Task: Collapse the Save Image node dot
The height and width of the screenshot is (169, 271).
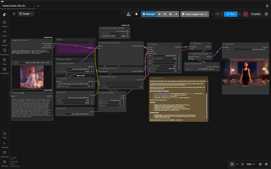Action: (223, 44)
